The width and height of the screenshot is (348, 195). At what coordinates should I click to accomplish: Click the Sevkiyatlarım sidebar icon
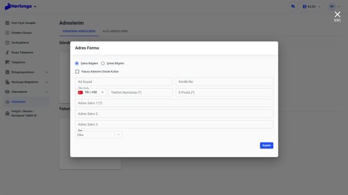tap(7, 43)
